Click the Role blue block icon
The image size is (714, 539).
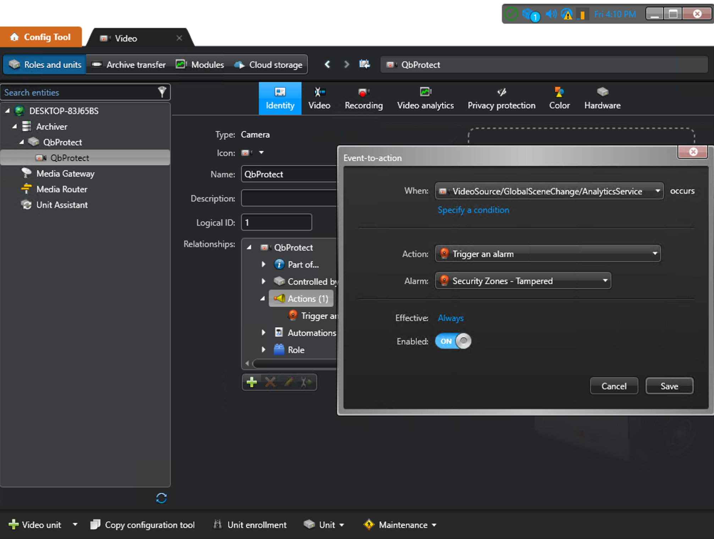coord(279,349)
